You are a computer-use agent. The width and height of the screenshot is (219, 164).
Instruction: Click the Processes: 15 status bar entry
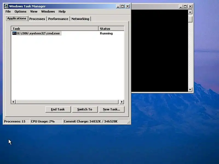[x=16, y=121]
